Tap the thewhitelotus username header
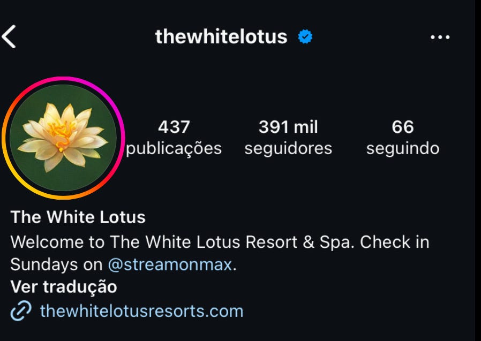Screen dimensions: 481x341 click(x=221, y=37)
